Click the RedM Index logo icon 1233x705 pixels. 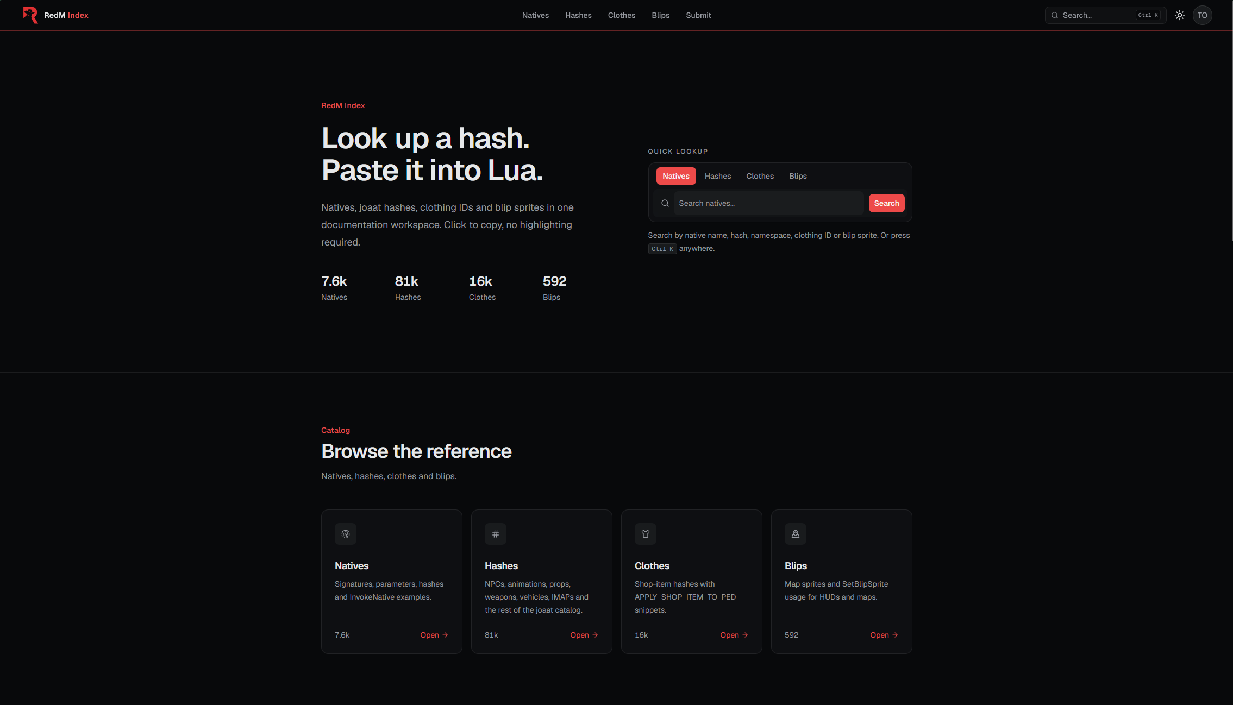[x=30, y=15]
